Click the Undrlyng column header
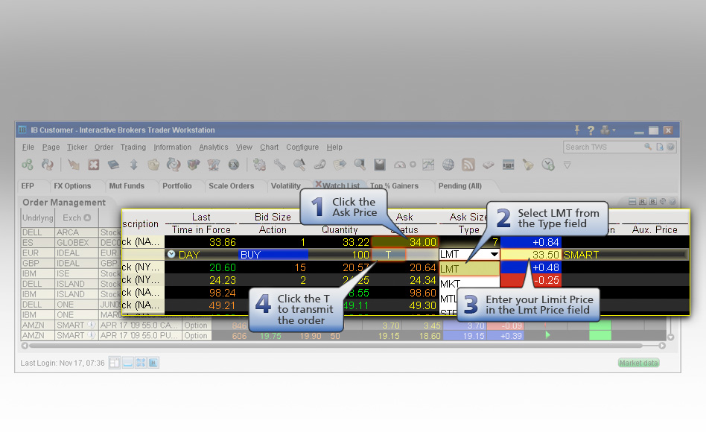The height and width of the screenshot is (432, 706). (38, 218)
